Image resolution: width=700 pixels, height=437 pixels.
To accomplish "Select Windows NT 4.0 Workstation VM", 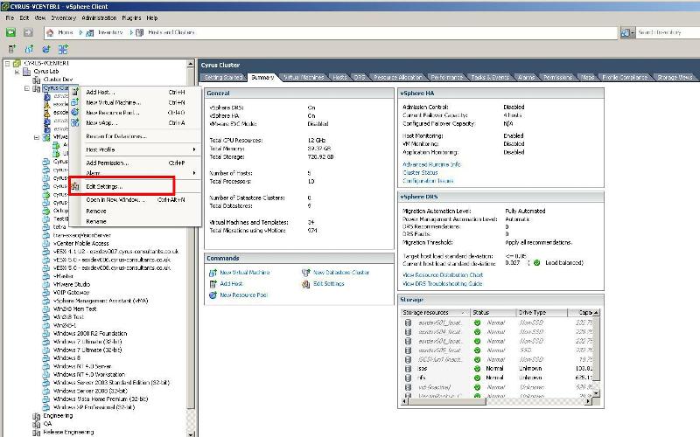I will coord(89,375).
